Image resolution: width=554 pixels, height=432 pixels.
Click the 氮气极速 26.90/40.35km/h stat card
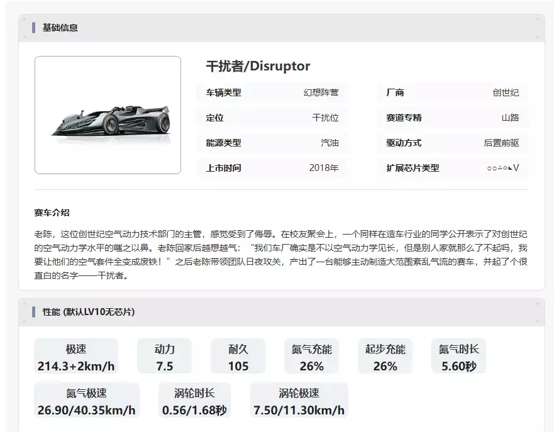[87, 400]
